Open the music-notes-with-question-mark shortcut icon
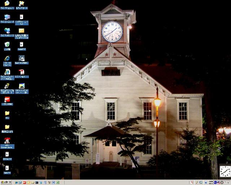Viewport: 231px width, 185px height. [x=7, y=86]
